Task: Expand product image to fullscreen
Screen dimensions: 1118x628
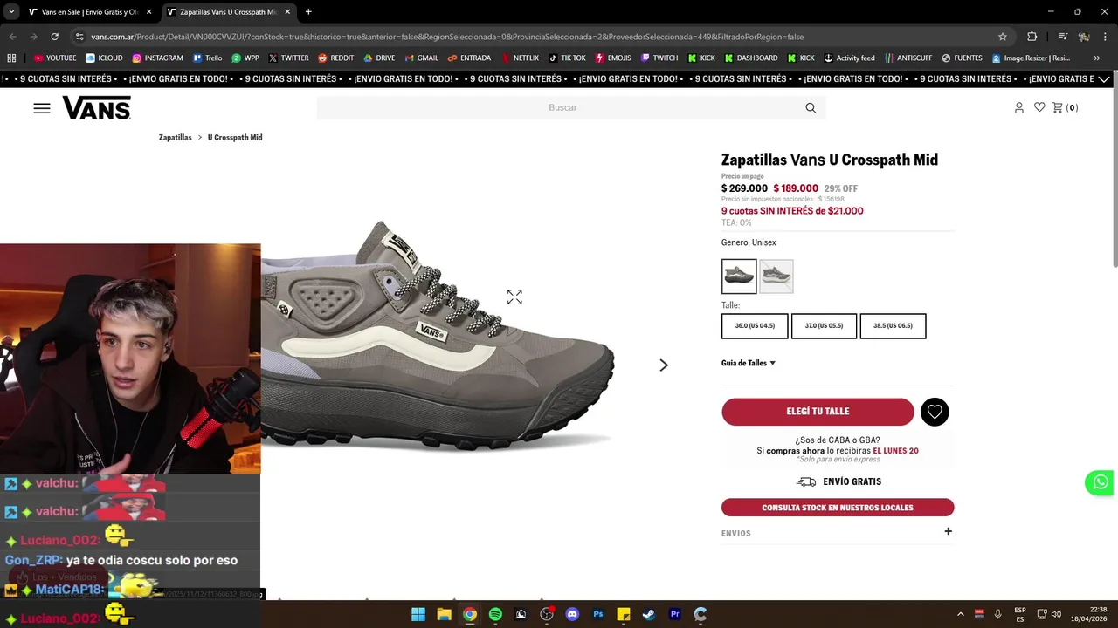Action: pos(514,297)
